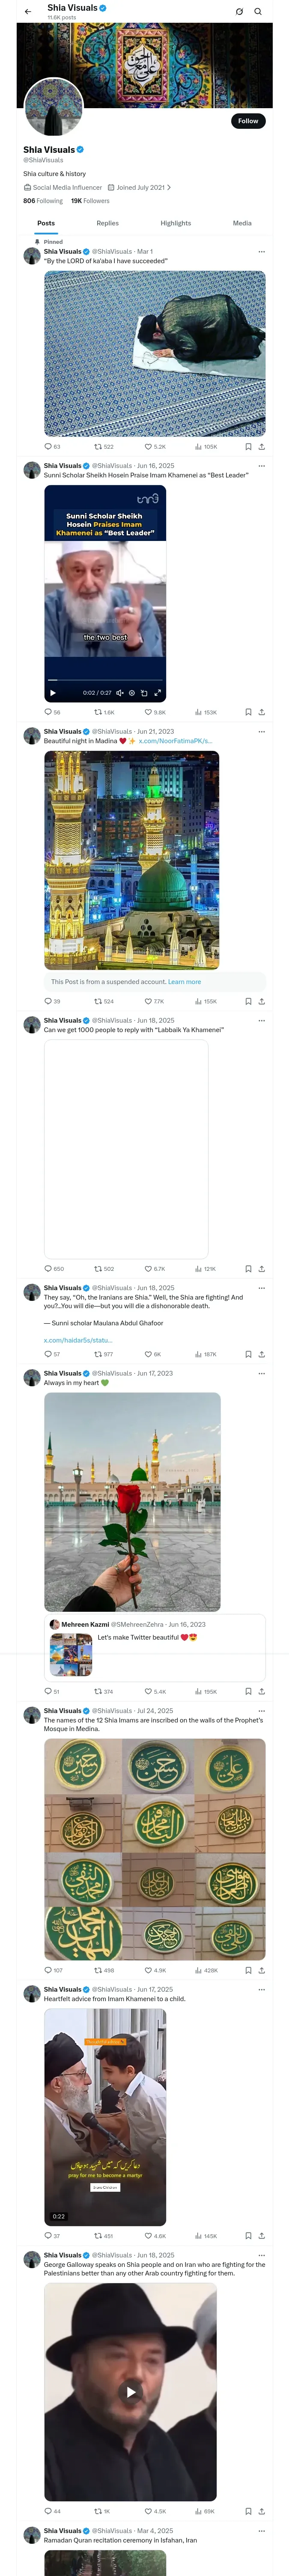Open video settings gear on Sheikh Hosein video
This screenshot has height=2576, width=289.
coord(131,692)
